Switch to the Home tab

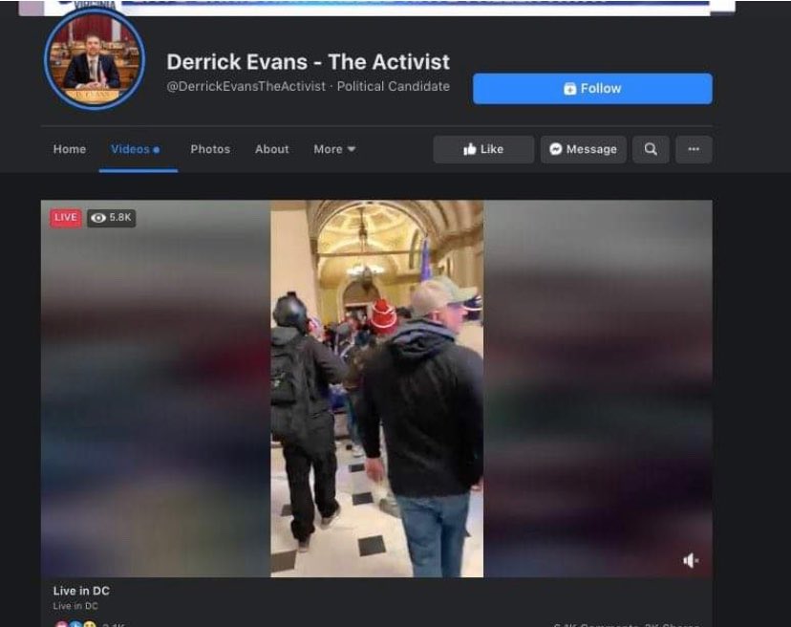coord(69,149)
